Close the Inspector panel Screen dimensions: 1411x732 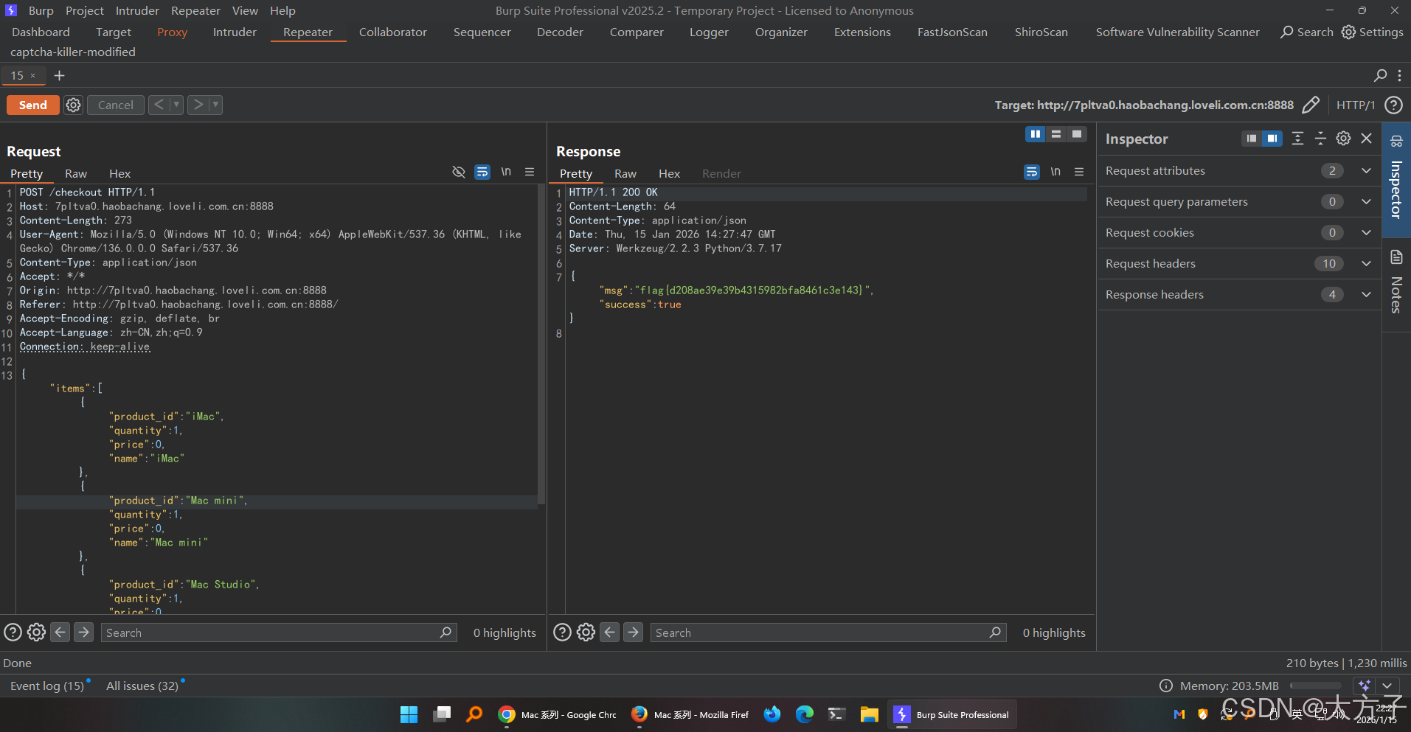pos(1366,139)
